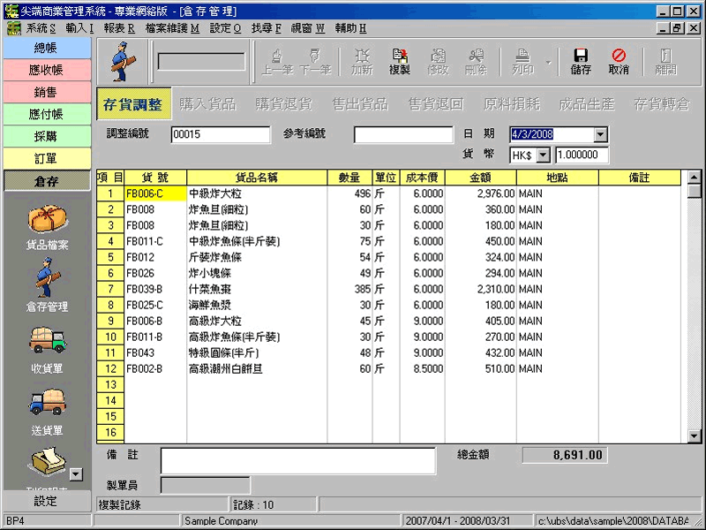
Task: Click the 取消 (cancel) red icon
Action: [x=619, y=61]
